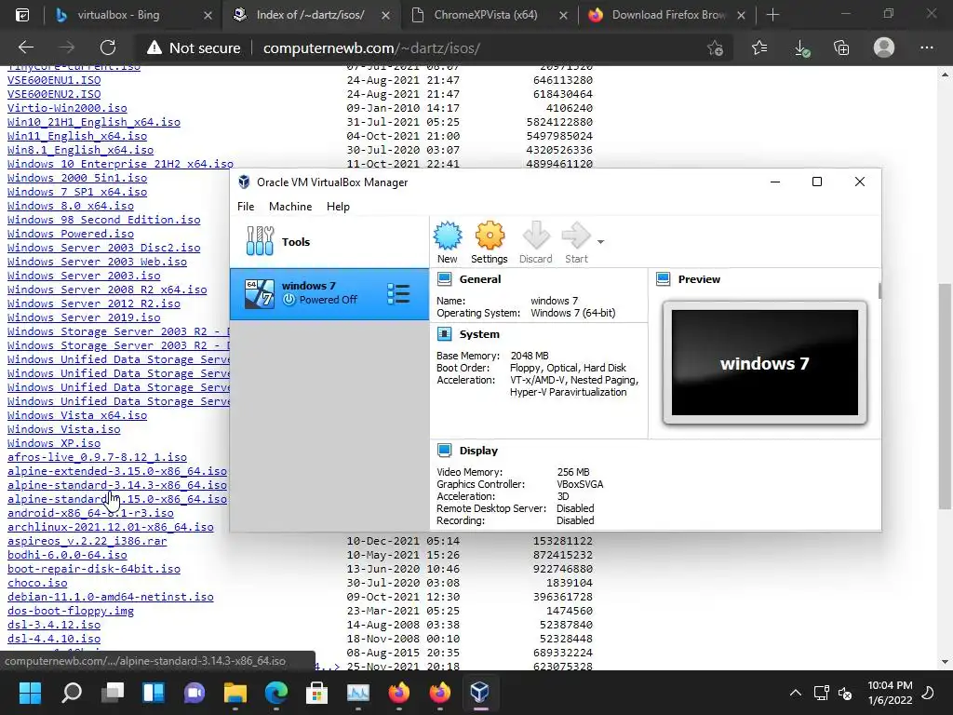Image resolution: width=953 pixels, height=715 pixels.
Task: Switch to the ChromeXPVista (x64) tab
Action: pyautogui.click(x=489, y=15)
